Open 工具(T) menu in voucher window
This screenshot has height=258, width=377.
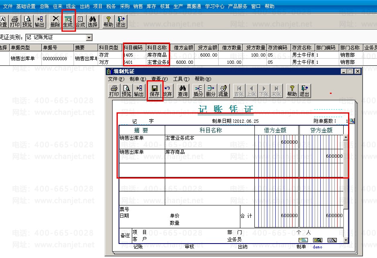181,79
